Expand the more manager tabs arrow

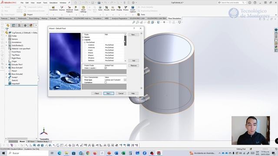(36, 26)
